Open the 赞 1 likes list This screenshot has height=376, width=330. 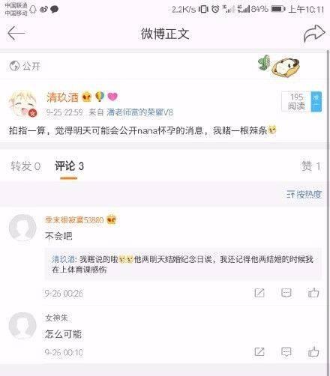pos(311,166)
